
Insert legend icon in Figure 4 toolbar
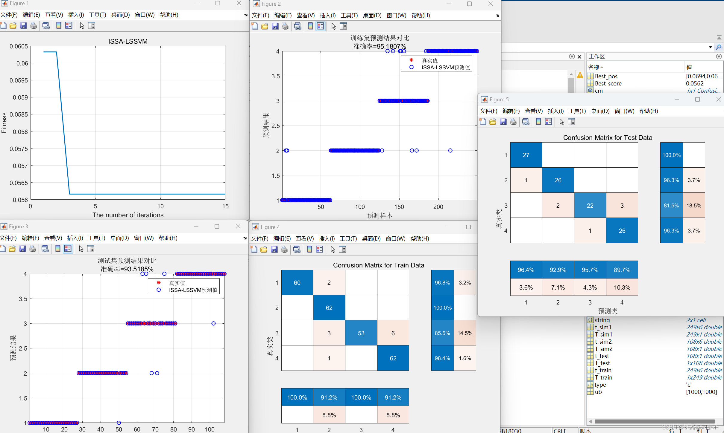[x=320, y=250]
